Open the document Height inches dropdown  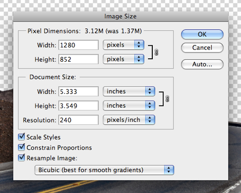coord(129,105)
